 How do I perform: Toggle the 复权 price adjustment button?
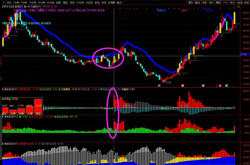pyautogui.click(x=190, y=2)
